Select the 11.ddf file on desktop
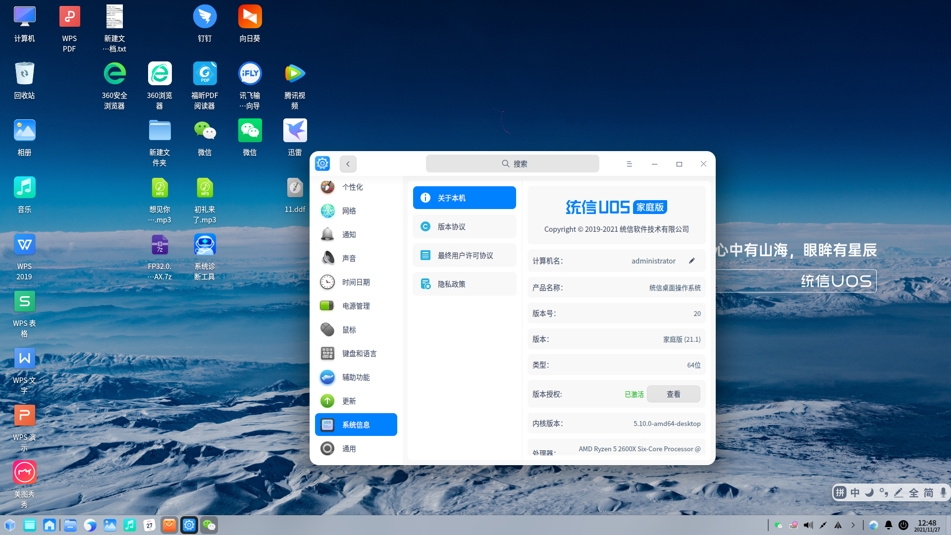 295,195
